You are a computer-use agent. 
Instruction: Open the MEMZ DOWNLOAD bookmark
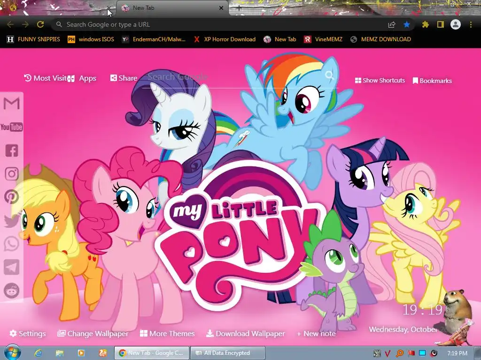point(380,39)
